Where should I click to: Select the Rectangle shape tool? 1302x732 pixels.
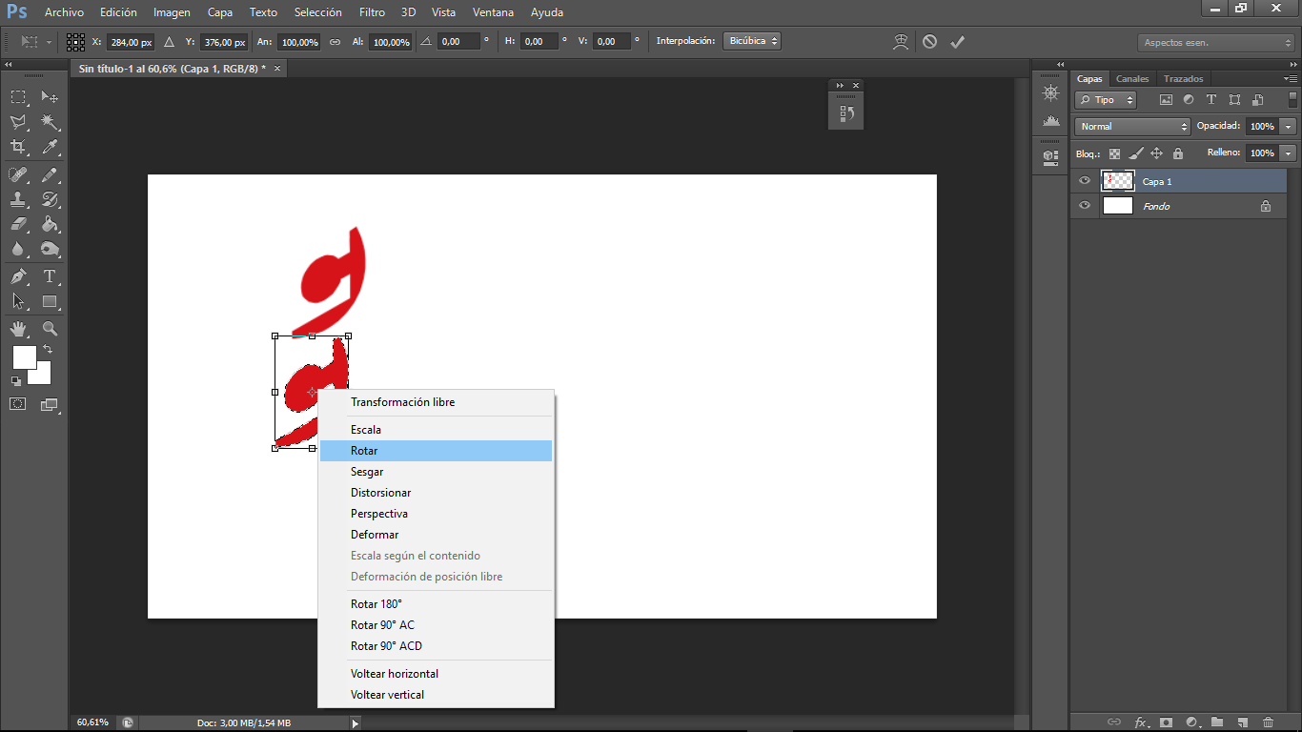(x=51, y=301)
